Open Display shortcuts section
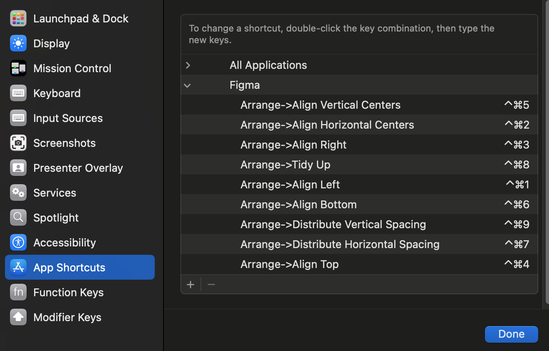Screen dimensions: 549x351 [80, 44]
